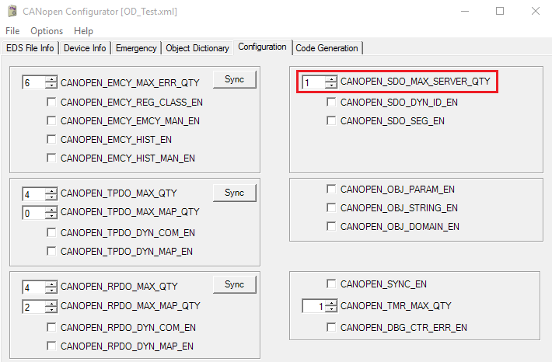Image resolution: width=552 pixels, height=362 pixels.
Task: Switch to the Device Info tab
Action: click(85, 48)
